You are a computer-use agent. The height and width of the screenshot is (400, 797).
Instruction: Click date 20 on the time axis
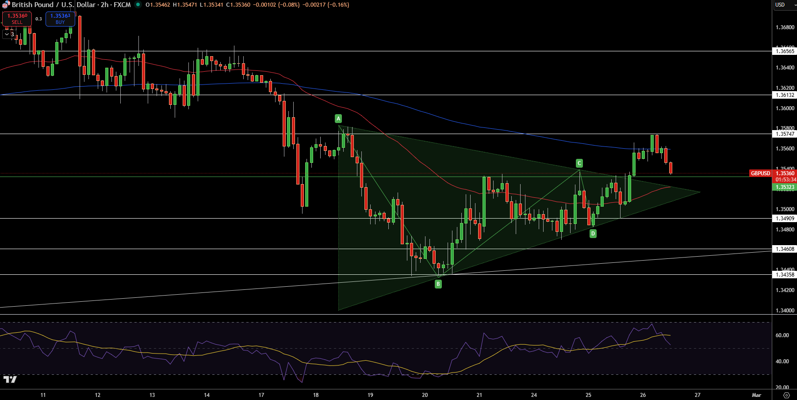coord(425,395)
